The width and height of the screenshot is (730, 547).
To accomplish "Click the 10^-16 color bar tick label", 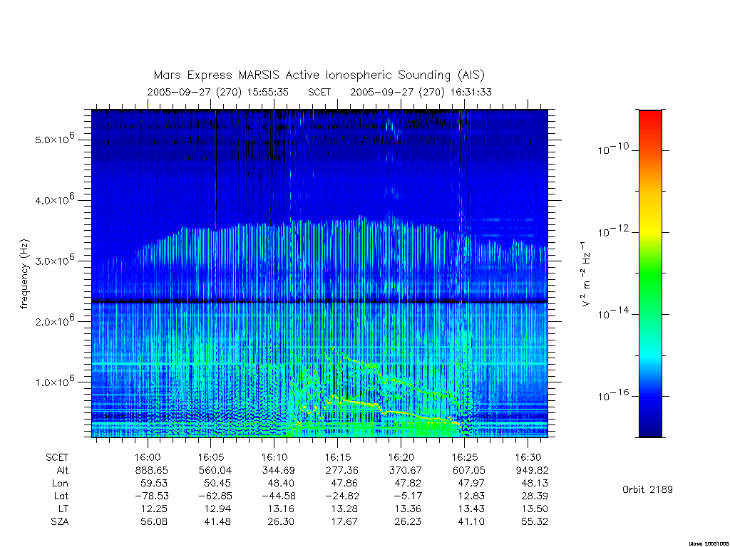I will 613,395.
